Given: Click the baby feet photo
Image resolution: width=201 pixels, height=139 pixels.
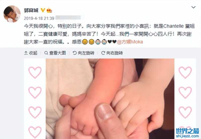Looking at the screenshot, I should (x=110, y=99).
